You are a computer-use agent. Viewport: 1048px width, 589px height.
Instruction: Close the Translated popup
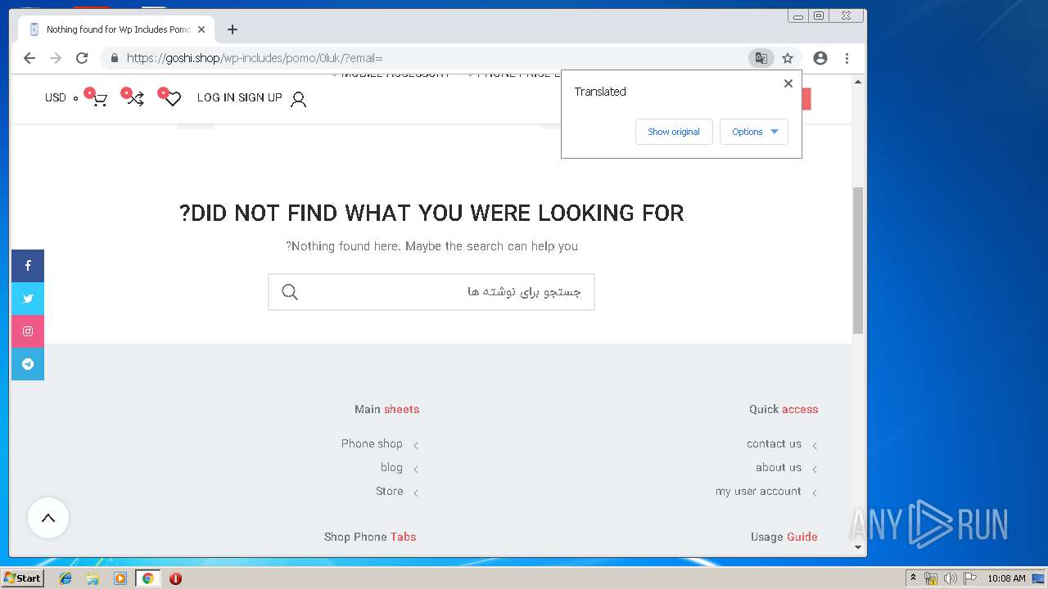tap(788, 83)
